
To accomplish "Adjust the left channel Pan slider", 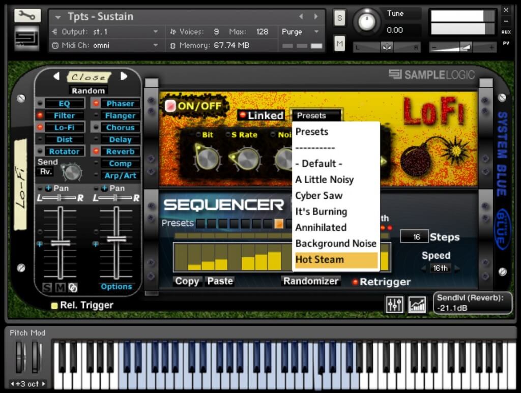I will coord(59,198).
